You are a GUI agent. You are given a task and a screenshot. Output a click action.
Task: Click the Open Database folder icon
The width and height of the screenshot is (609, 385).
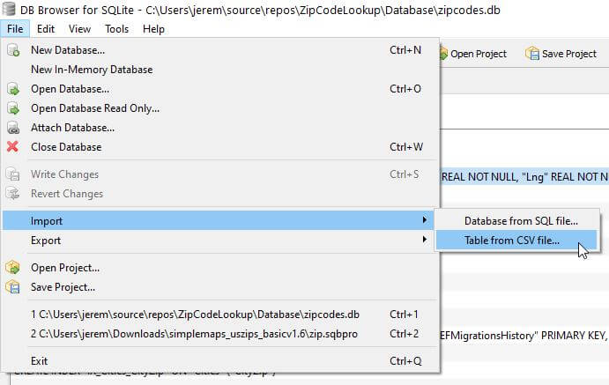[13, 89]
